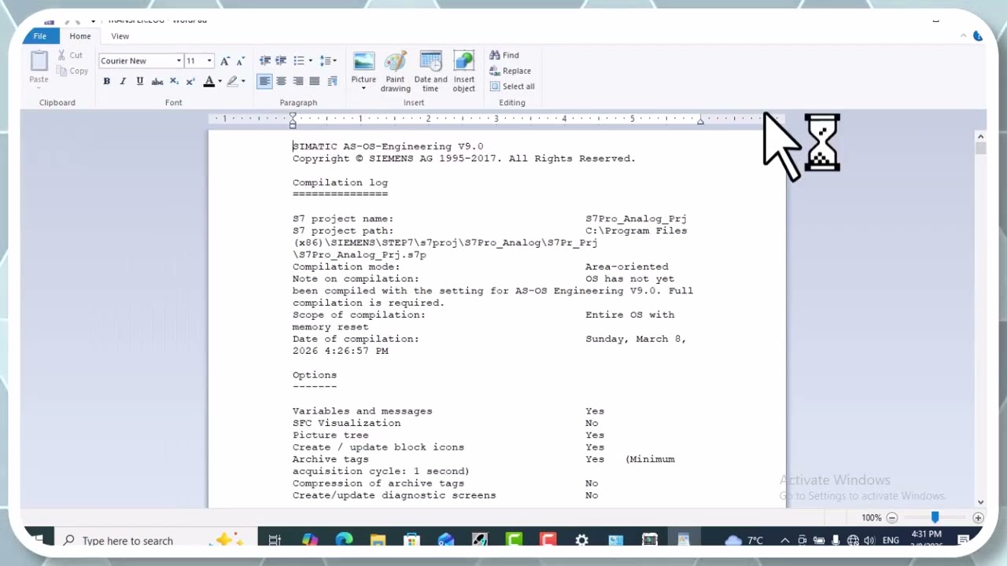
Task: Toggle bold formatting
Action: 106,81
